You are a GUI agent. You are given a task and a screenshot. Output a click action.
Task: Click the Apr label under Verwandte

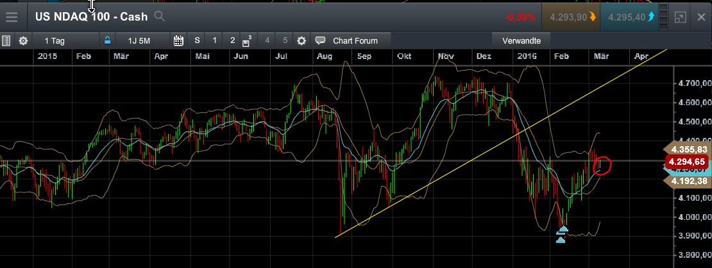(x=641, y=56)
